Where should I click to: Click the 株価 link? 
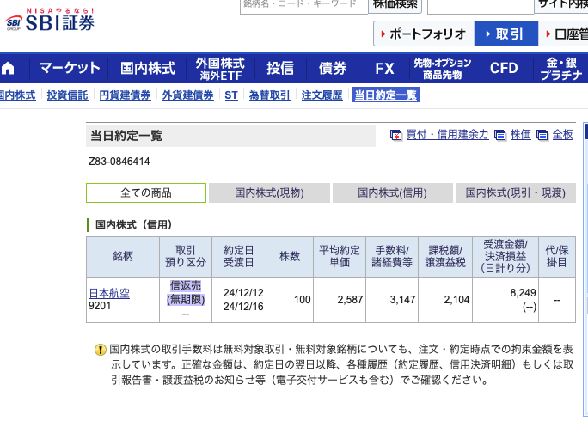pyautogui.click(x=520, y=135)
